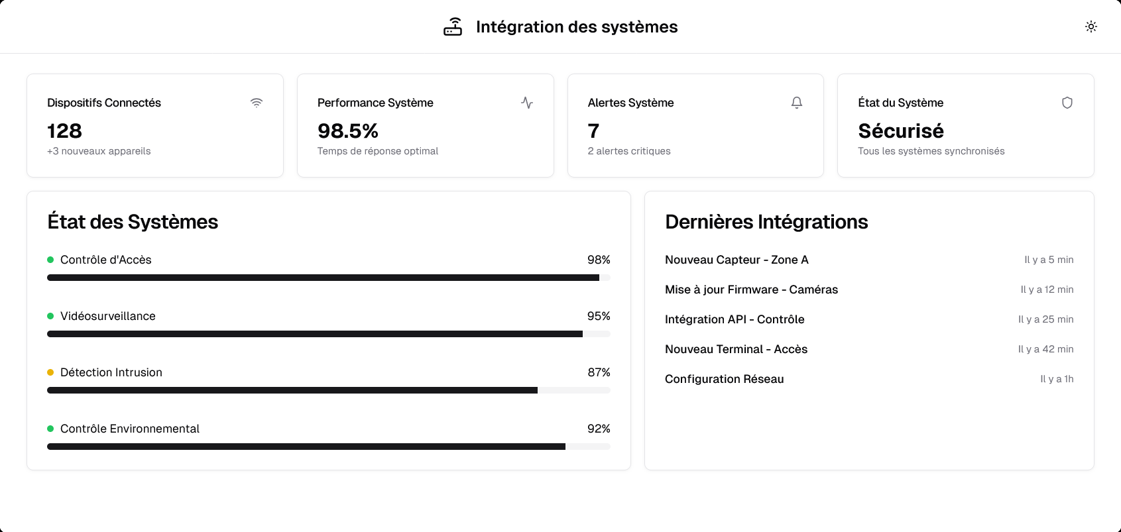The width and height of the screenshot is (1121, 532).
Task: Click the bell icon on Alertes Système card
Action: tap(797, 103)
